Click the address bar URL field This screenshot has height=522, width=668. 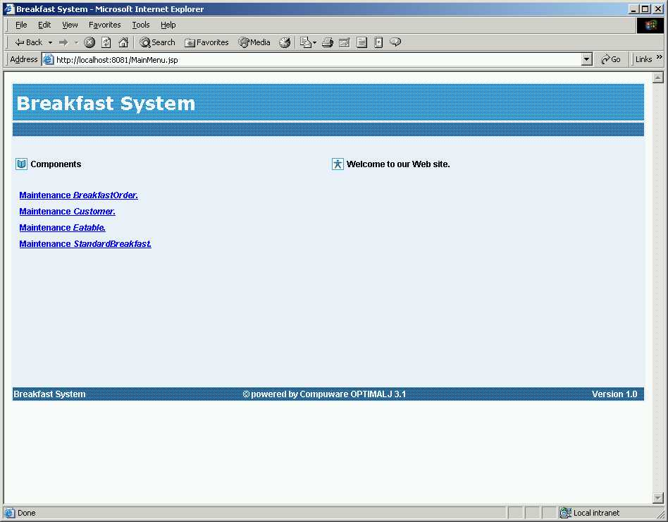click(317, 60)
